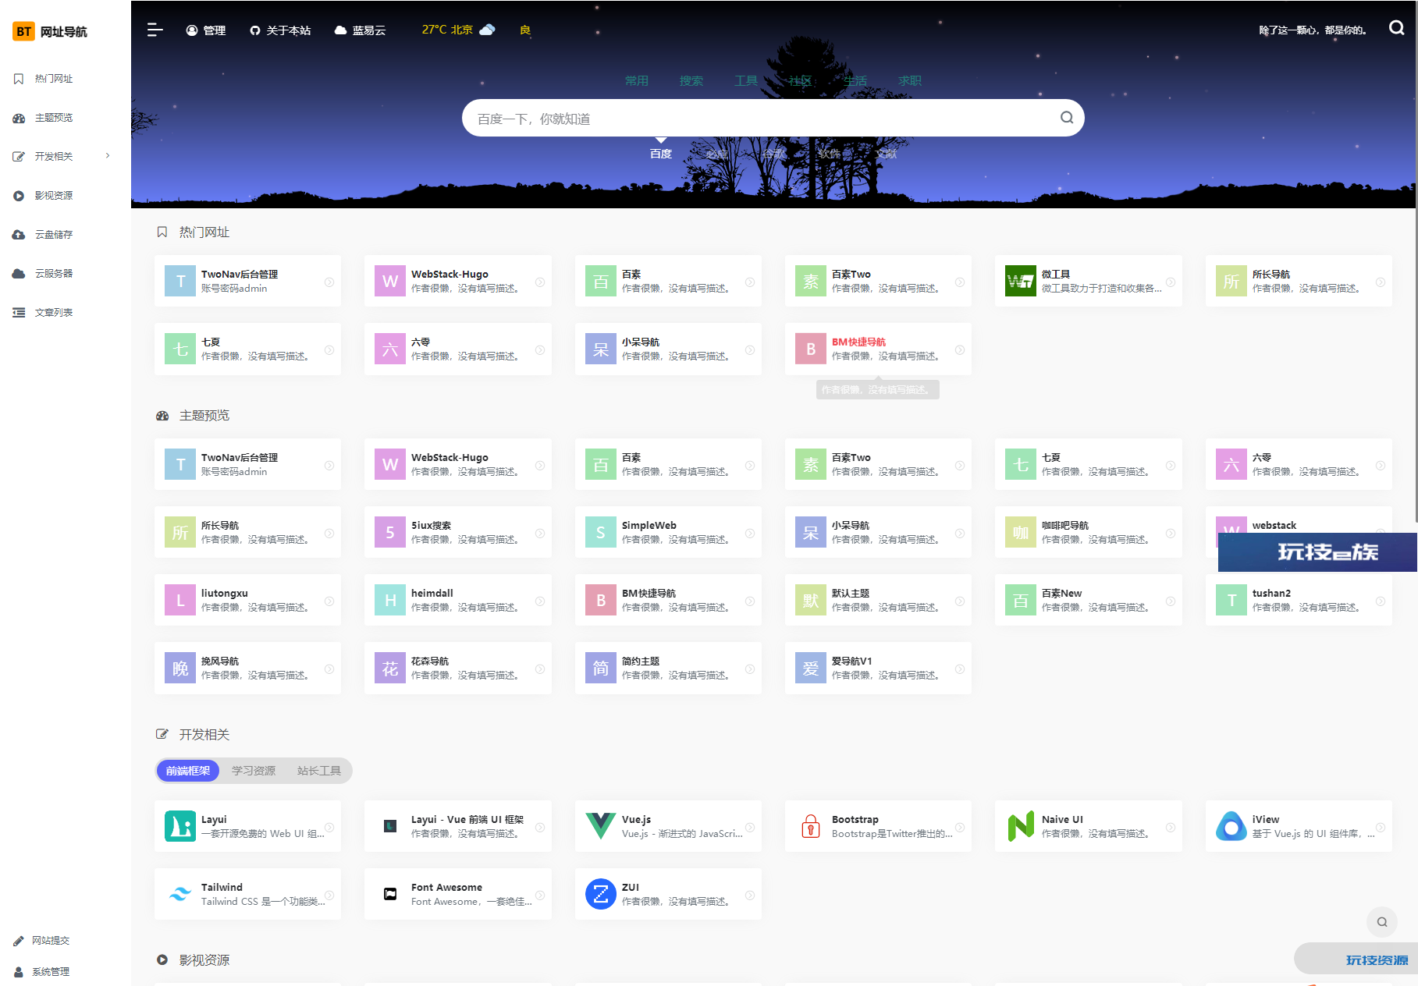The height and width of the screenshot is (986, 1418).
Task: Open 小呆导航 card in 热门网址
Action: 668,349
